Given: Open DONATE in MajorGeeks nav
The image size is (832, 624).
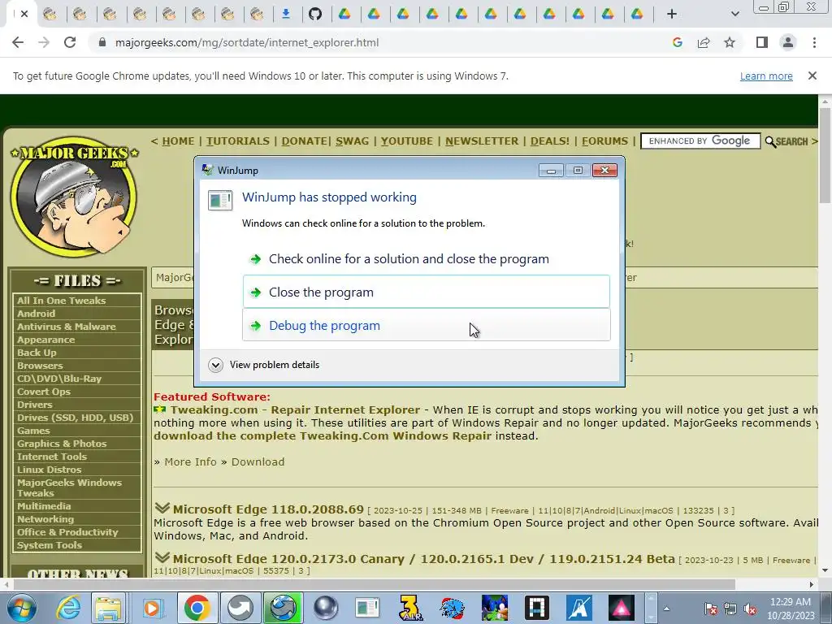Looking at the screenshot, I should [304, 141].
